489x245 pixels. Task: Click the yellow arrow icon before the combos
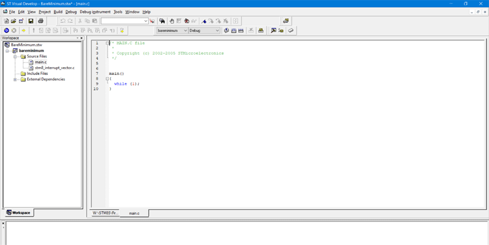(x=122, y=31)
